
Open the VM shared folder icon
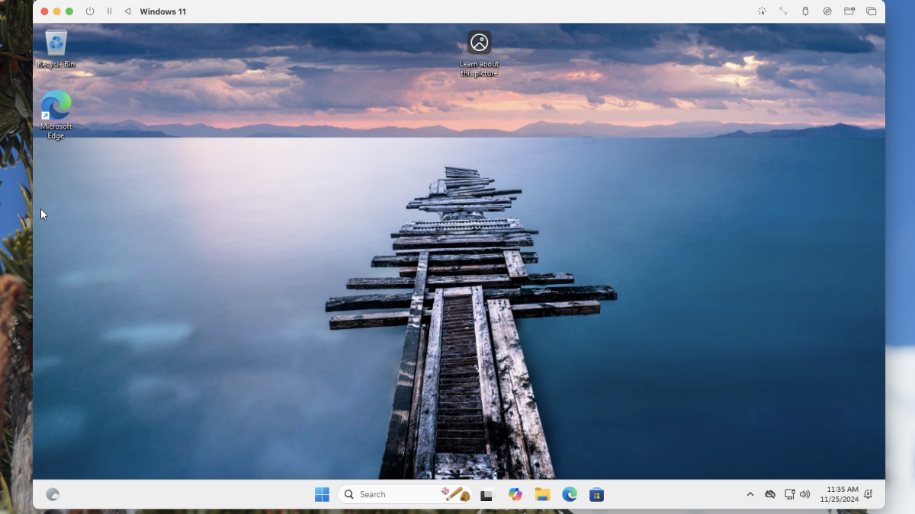click(849, 11)
